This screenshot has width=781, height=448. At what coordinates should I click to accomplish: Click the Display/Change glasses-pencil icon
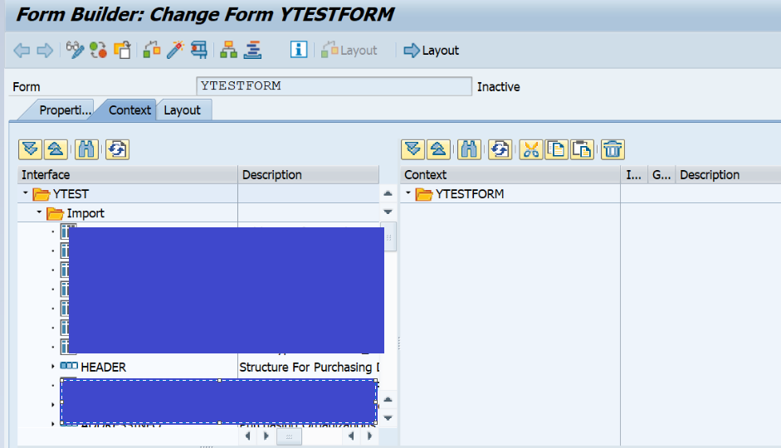pos(75,51)
